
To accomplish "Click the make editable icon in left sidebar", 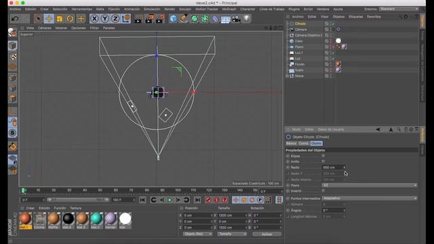I will coord(12,33).
